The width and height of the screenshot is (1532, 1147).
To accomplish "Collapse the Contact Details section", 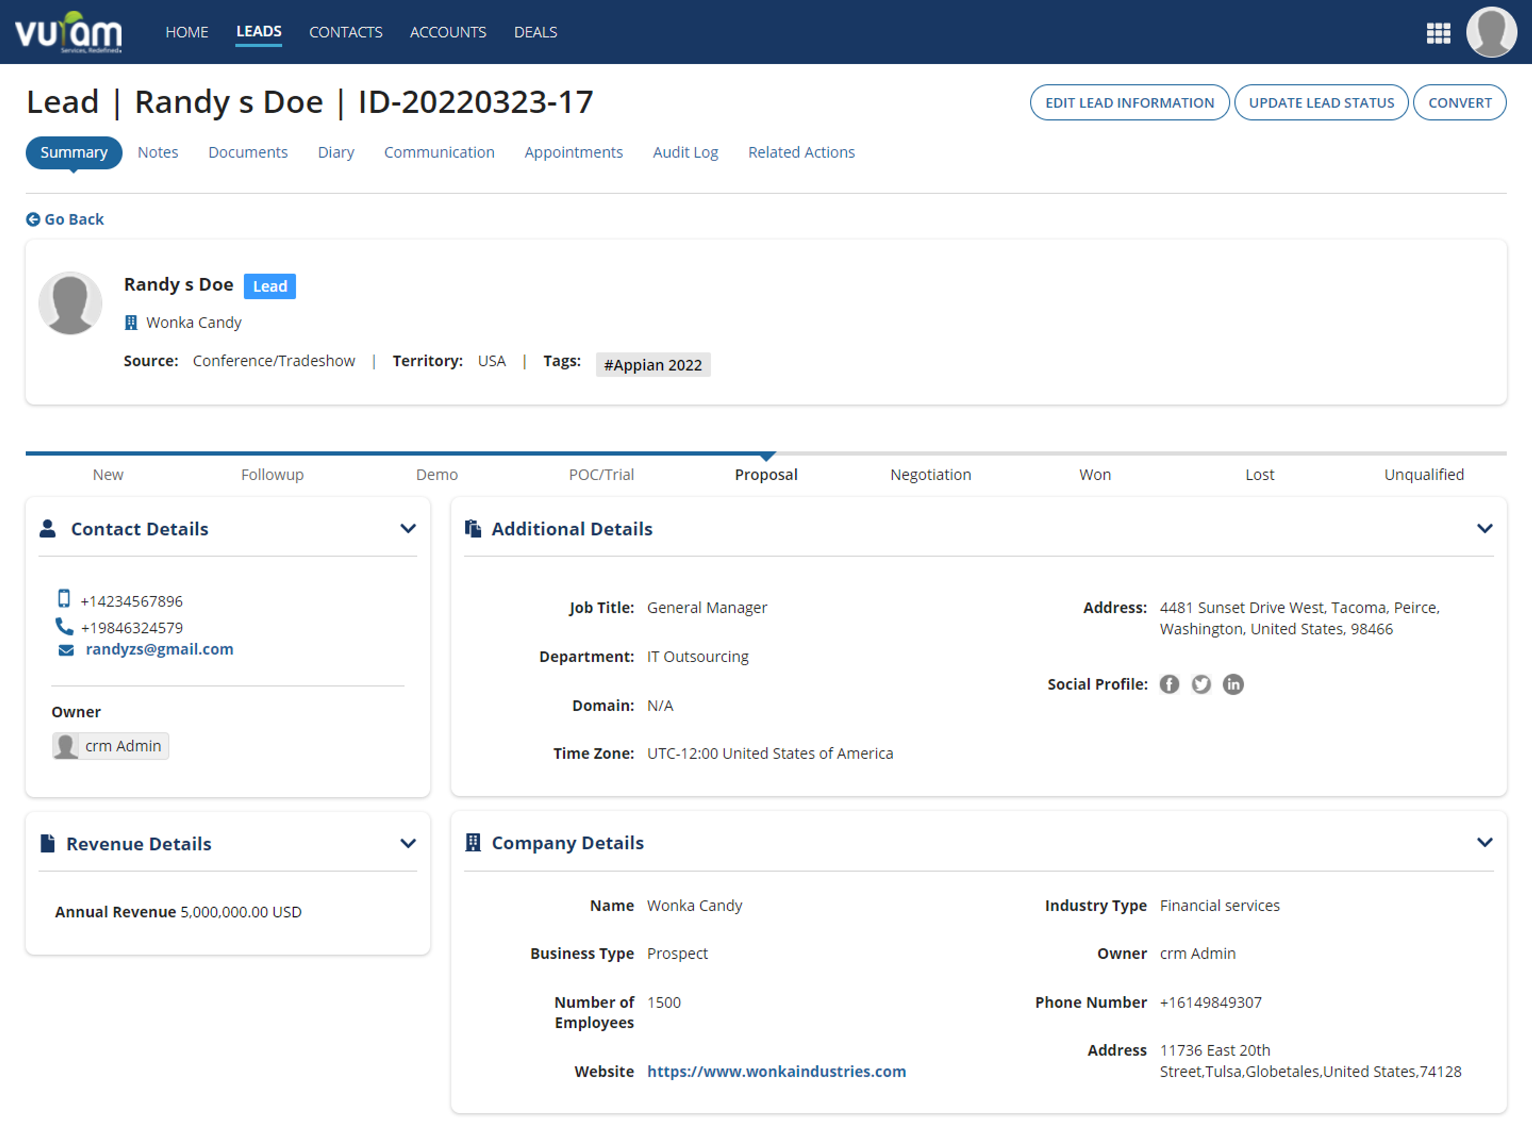I will click(408, 529).
